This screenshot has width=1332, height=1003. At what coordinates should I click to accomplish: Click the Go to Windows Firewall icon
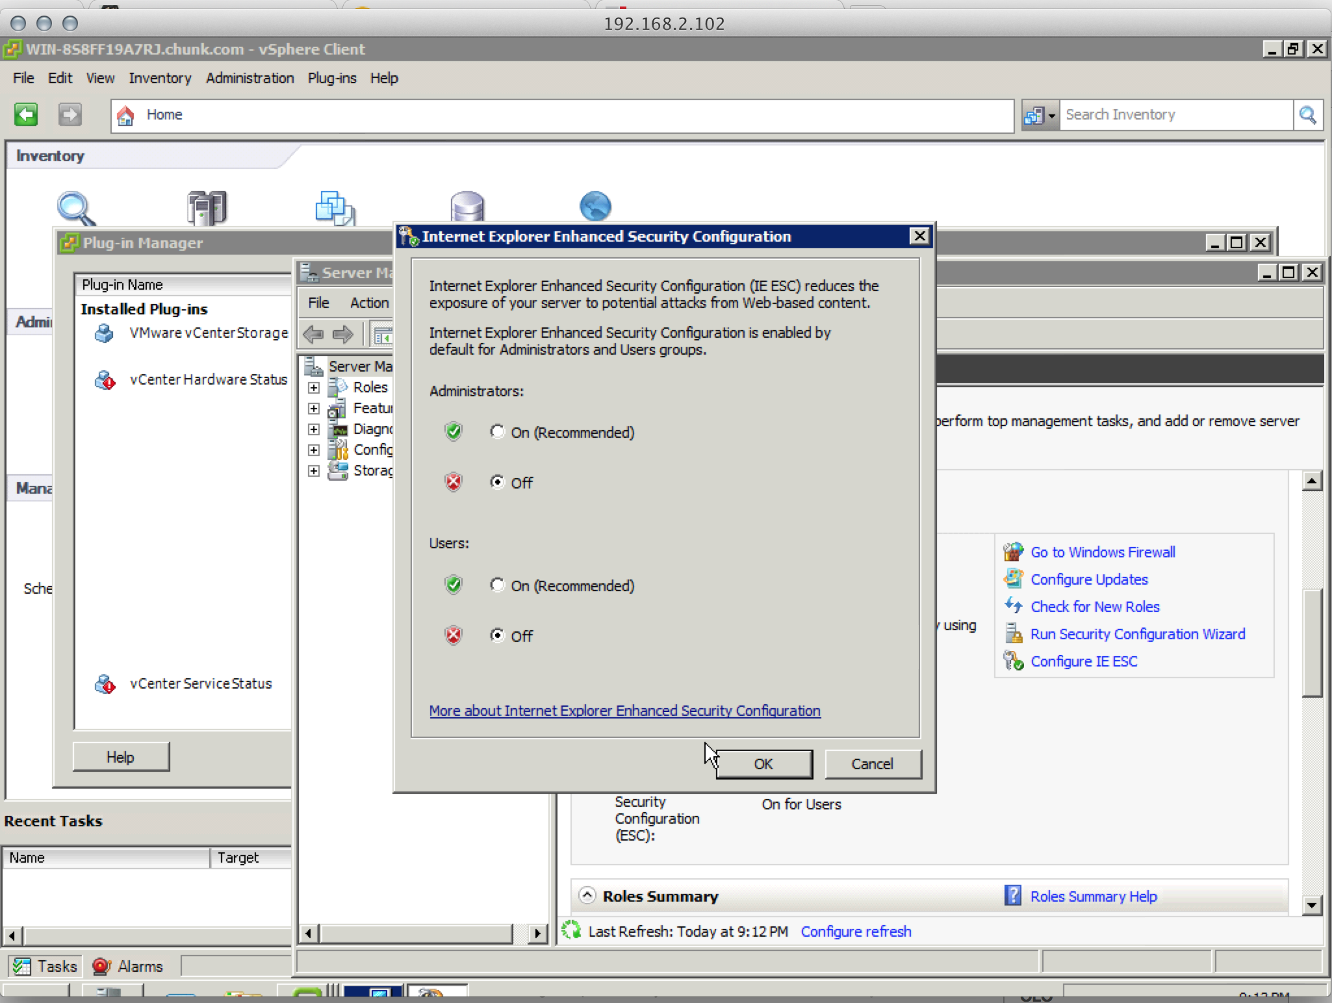tap(1013, 552)
